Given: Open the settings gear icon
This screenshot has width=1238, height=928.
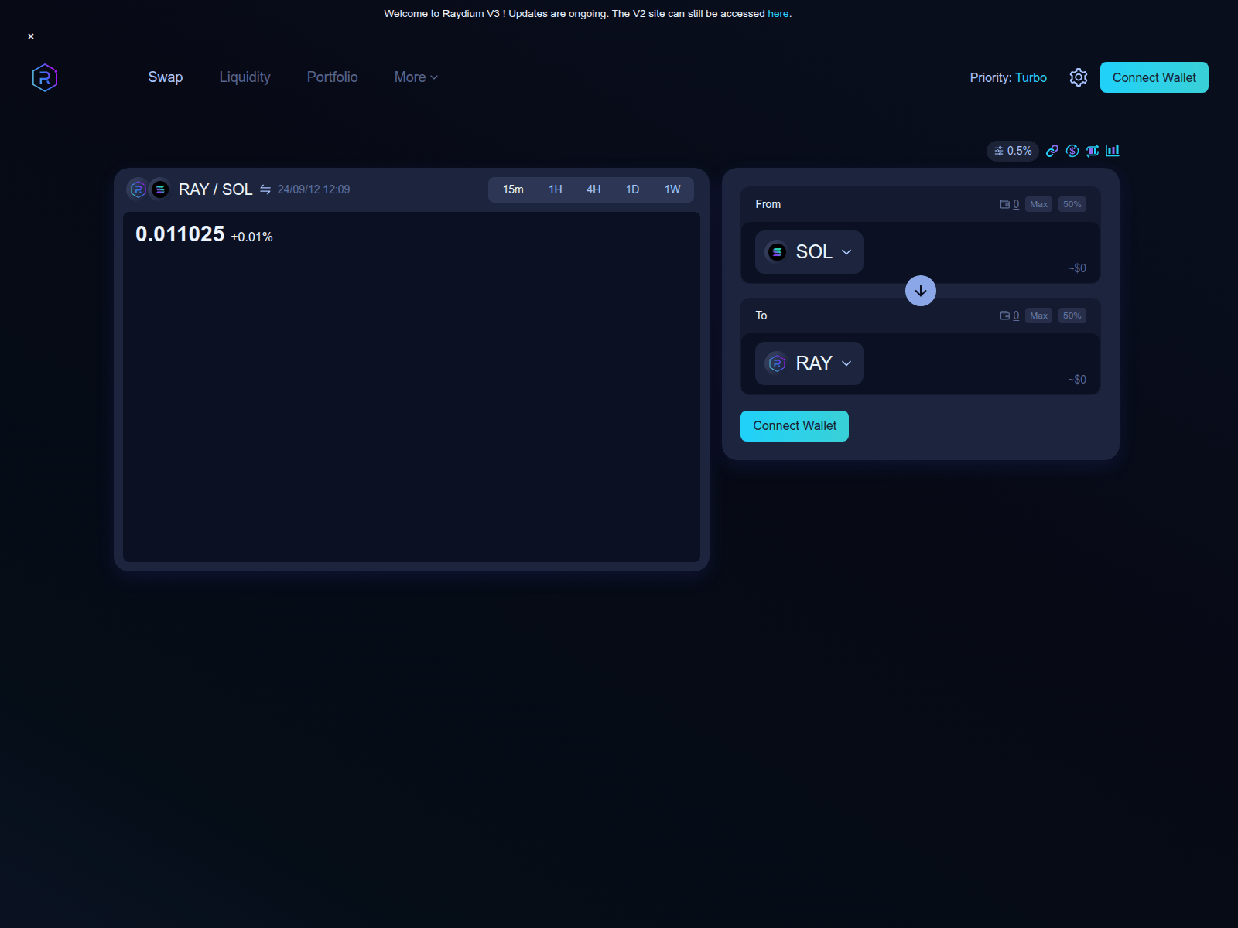Looking at the screenshot, I should click(x=1079, y=77).
